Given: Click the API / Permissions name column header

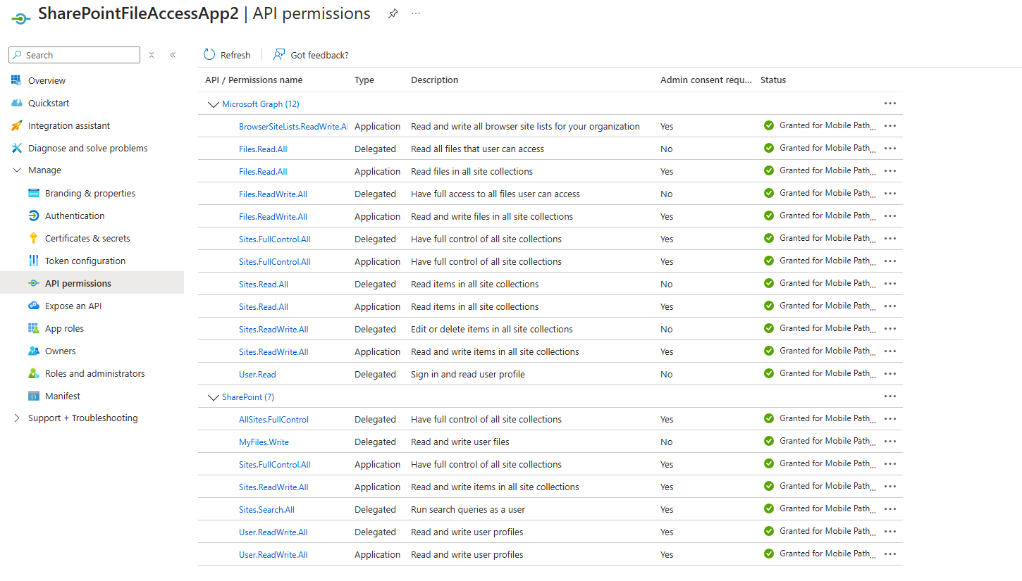Looking at the screenshot, I should point(254,80).
